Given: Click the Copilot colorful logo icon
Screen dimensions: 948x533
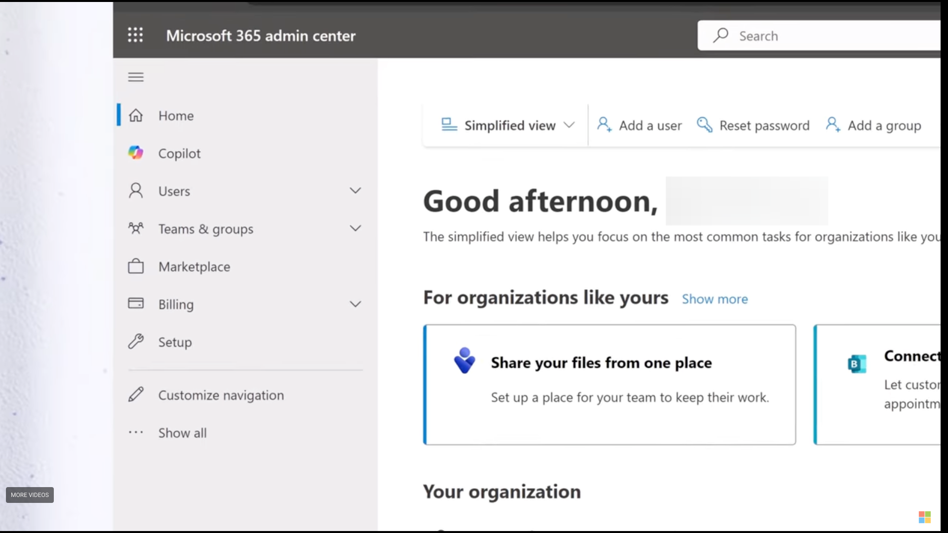Looking at the screenshot, I should point(136,153).
